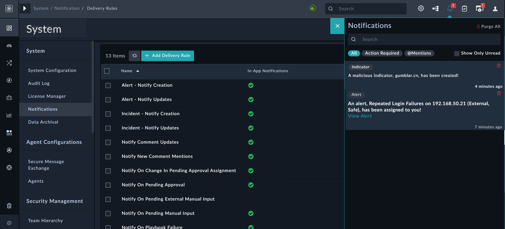Delete the Alert notification with trash icon
The height and width of the screenshot is (229, 505).
pyautogui.click(x=499, y=93)
